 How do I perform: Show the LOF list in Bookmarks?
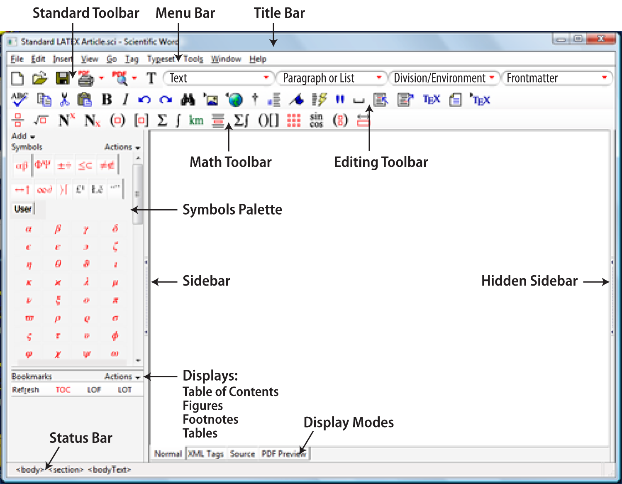click(x=94, y=390)
